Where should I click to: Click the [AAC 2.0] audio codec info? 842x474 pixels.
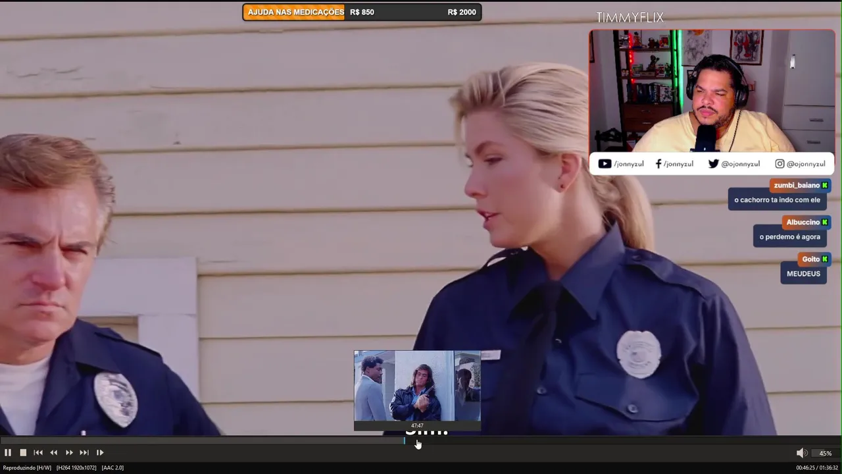coord(112,467)
